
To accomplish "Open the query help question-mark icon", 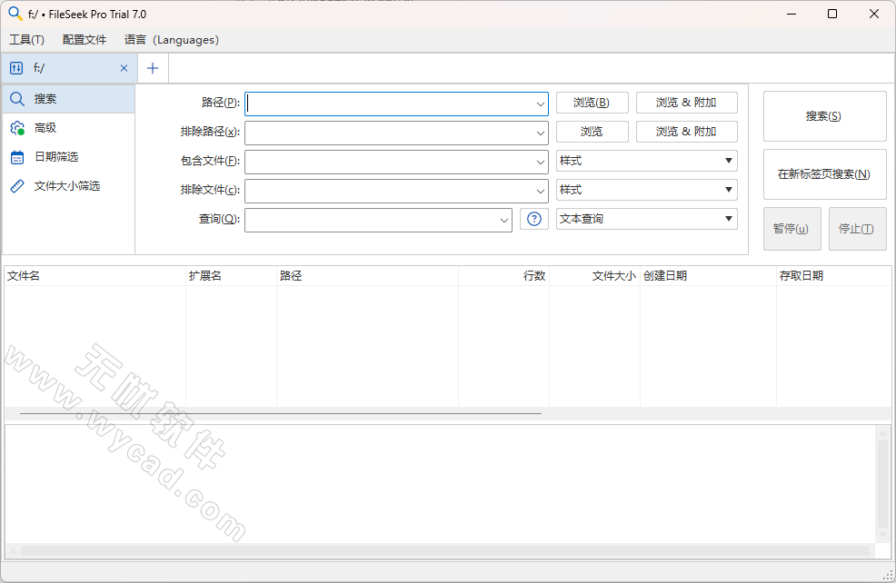I will click(534, 219).
